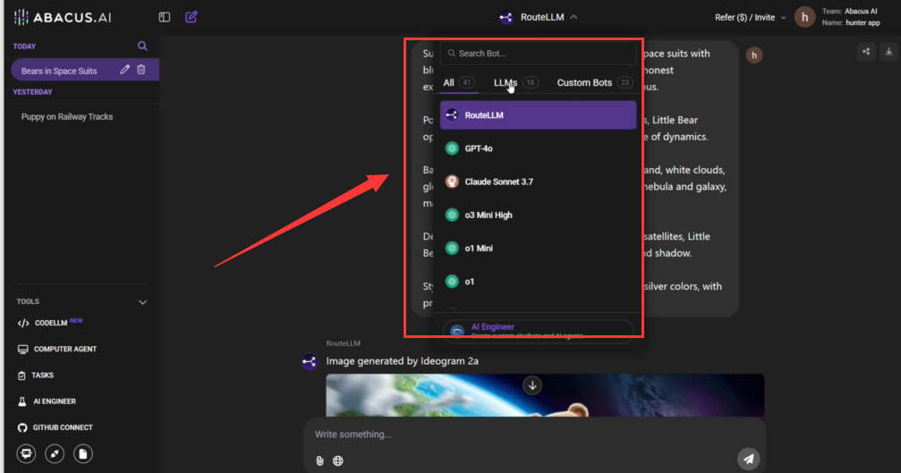Open chat search magnifier in sidebar
901x473 pixels.
click(142, 46)
